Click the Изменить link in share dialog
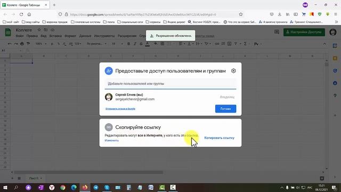The height and width of the screenshot is (192, 341). click(112, 140)
